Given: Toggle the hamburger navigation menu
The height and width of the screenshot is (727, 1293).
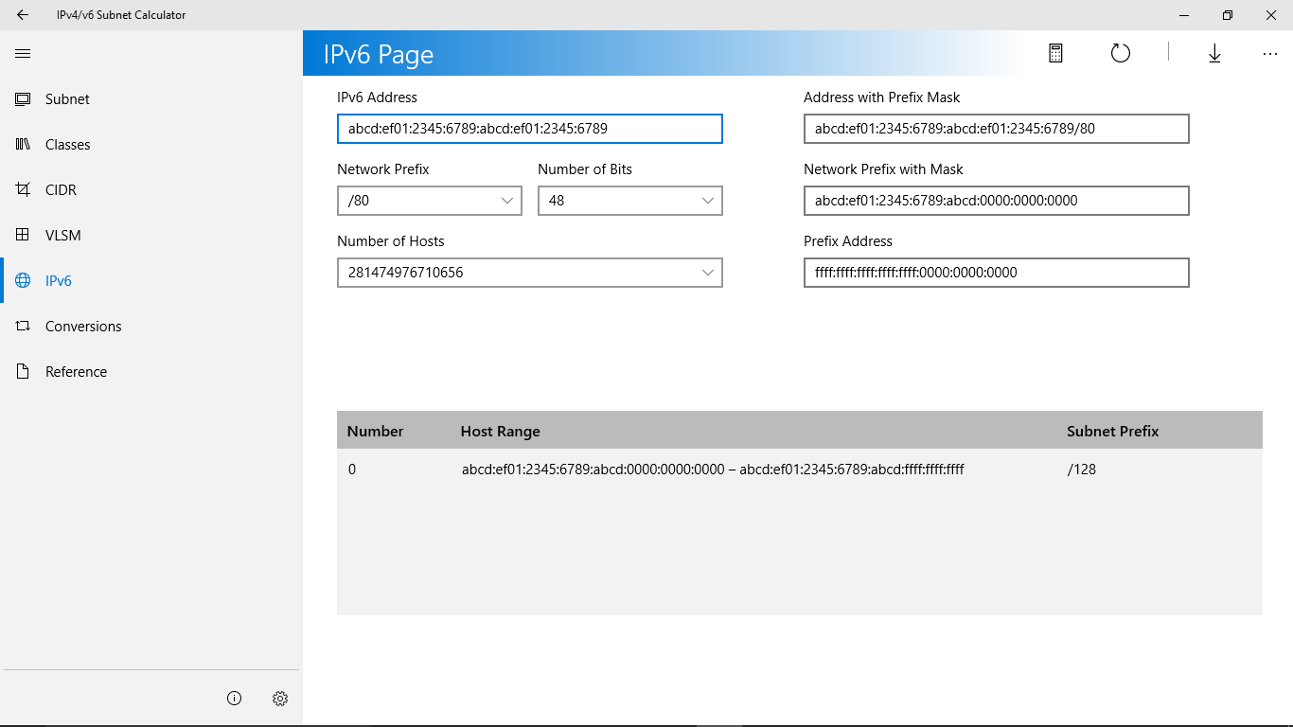Looking at the screenshot, I should point(23,54).
